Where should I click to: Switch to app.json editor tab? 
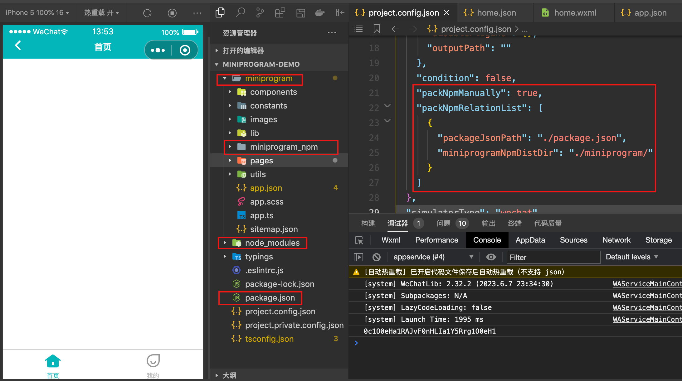click(648, 12)
